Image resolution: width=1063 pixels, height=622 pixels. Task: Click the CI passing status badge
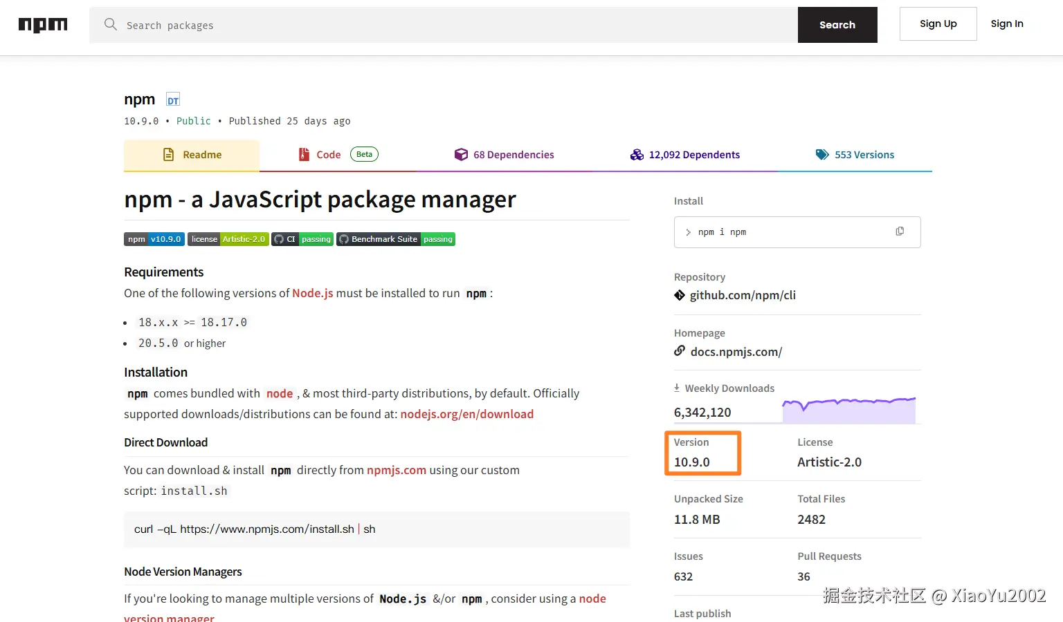coord(302,239)
